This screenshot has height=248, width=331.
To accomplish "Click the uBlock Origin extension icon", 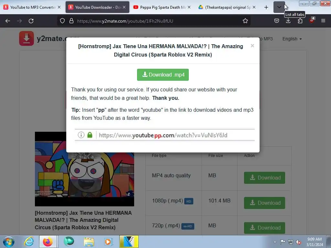I will pos(312,20).
